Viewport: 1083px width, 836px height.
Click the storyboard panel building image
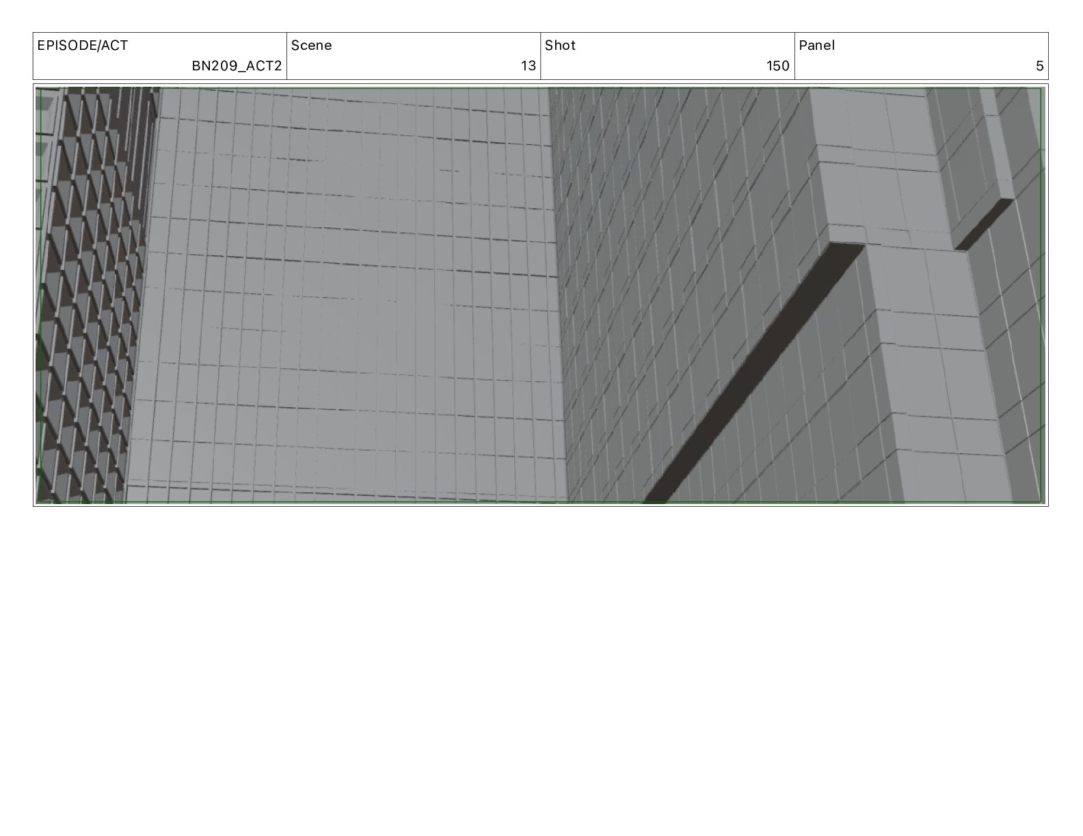[540, 295]
